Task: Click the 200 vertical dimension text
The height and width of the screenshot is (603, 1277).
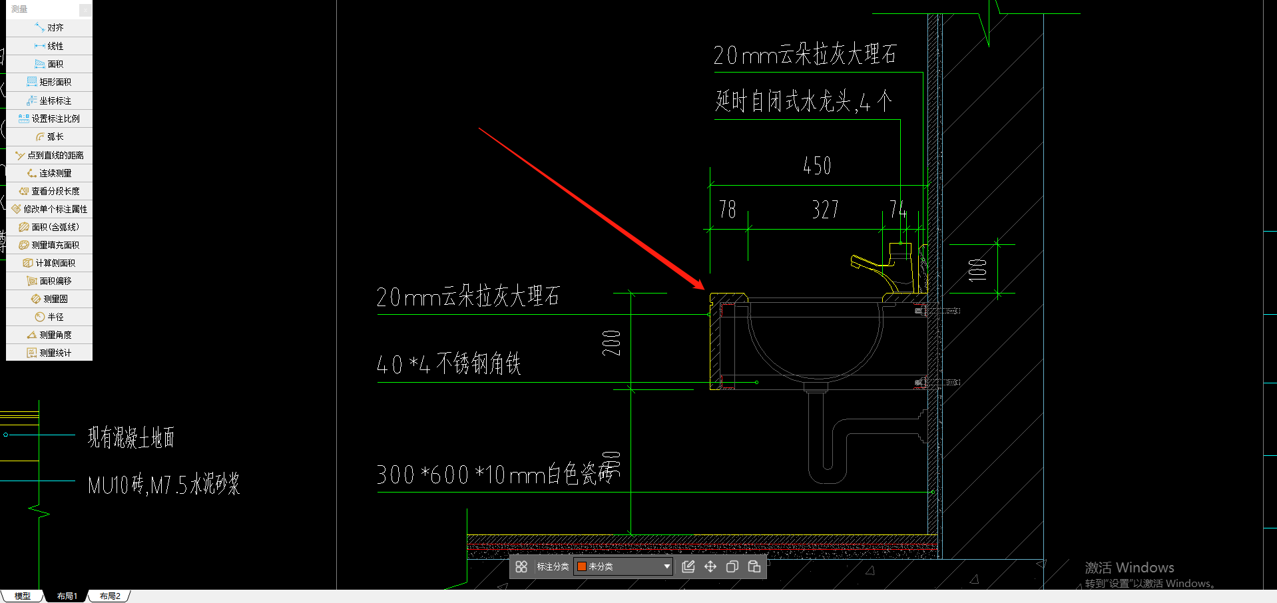Action: pyautogui.click(x=611, y=343)
